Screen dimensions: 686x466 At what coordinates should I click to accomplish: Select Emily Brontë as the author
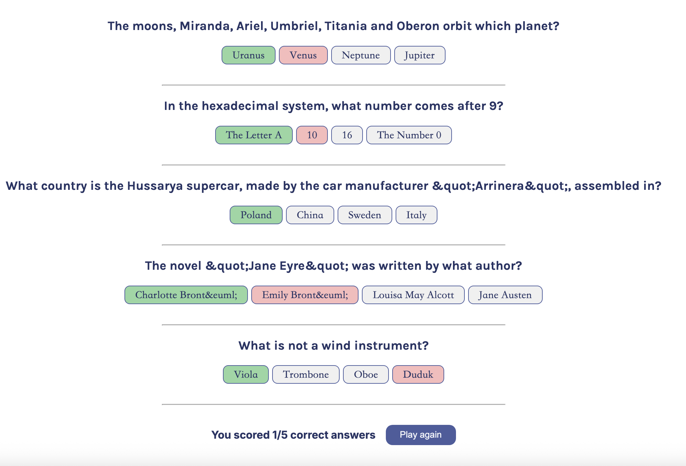[305, 295]
